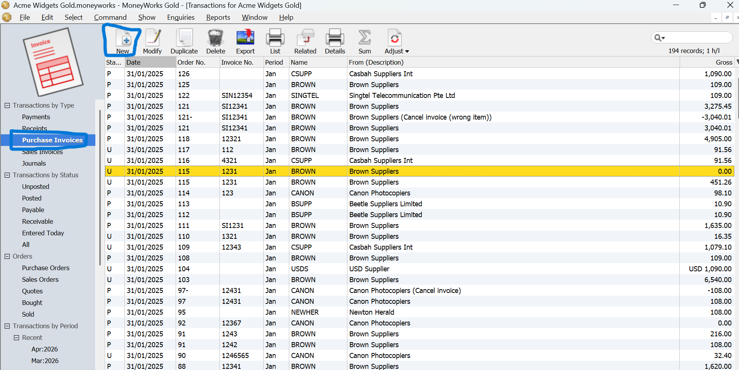Select Unposted transactions in sidebar
Viewport: 739px width, 370px height.
36,187
